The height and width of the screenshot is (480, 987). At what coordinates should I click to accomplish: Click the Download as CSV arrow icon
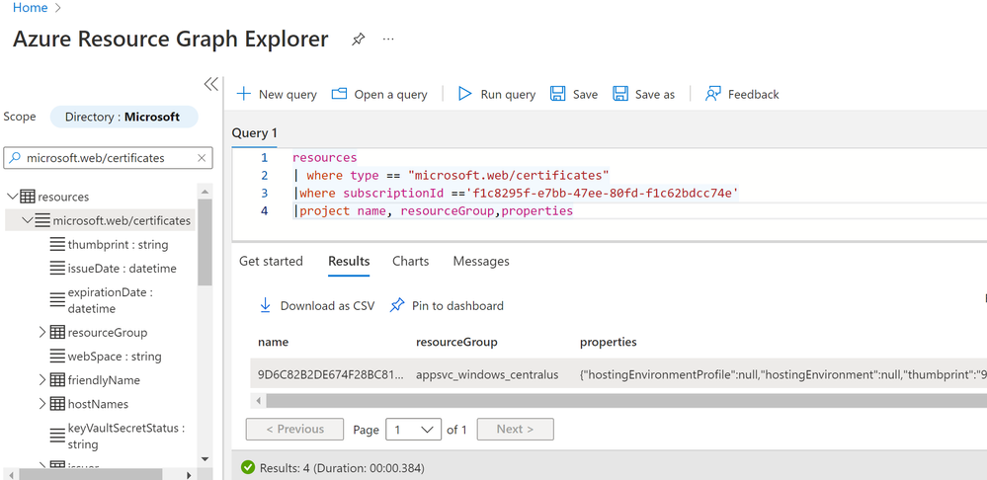click(265, 306)
